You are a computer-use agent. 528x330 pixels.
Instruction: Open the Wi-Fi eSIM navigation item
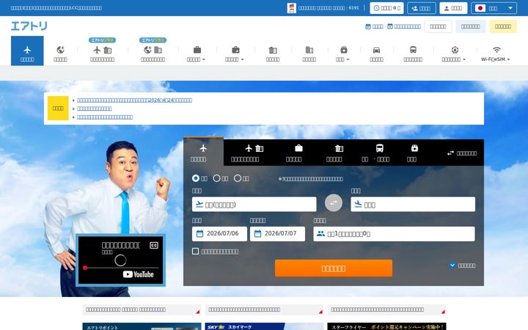pos(495,54)
